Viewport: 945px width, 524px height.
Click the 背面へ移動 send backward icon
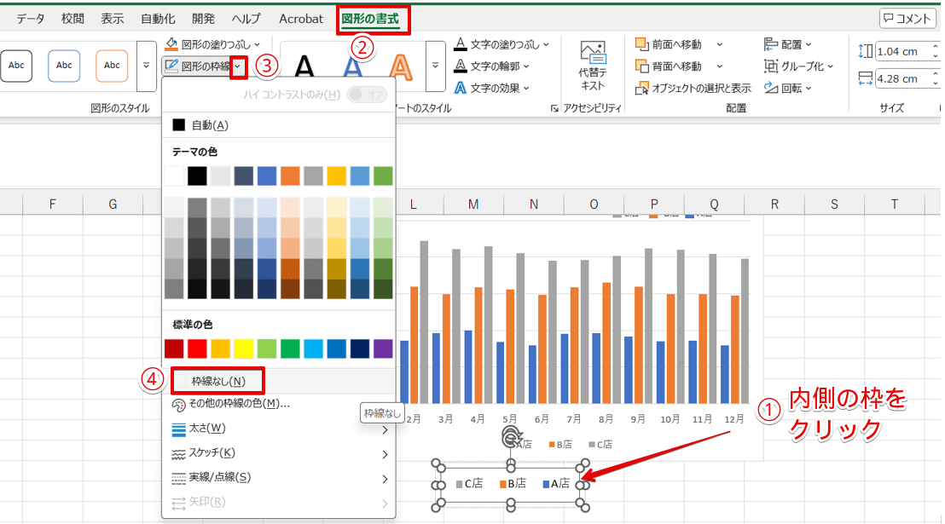click(643, 66)
